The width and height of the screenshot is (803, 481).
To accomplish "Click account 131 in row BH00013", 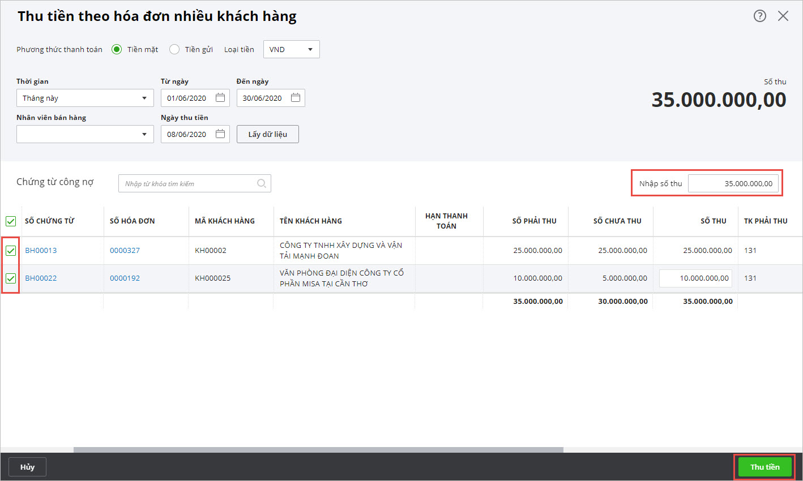I will 750,250.
